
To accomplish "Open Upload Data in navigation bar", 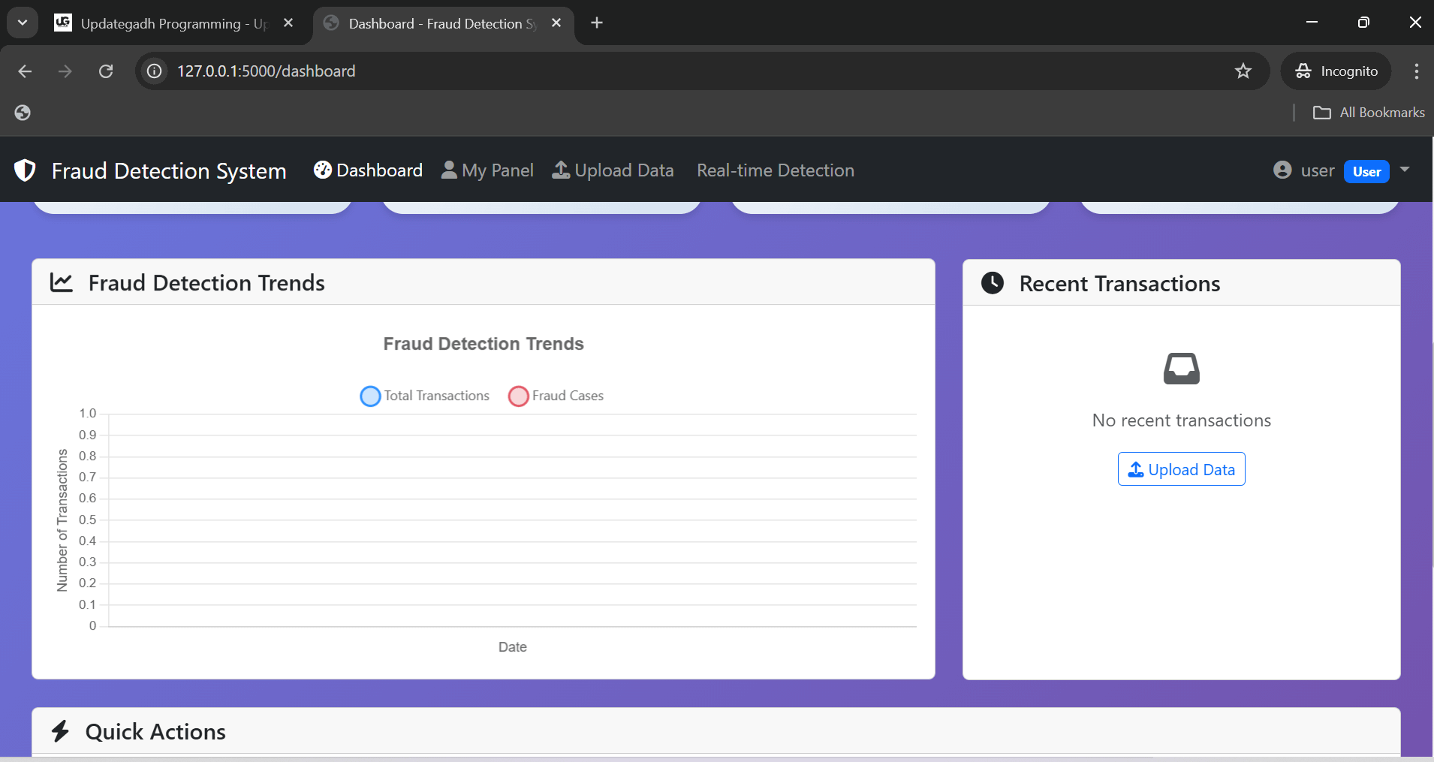I will [613, 170].
